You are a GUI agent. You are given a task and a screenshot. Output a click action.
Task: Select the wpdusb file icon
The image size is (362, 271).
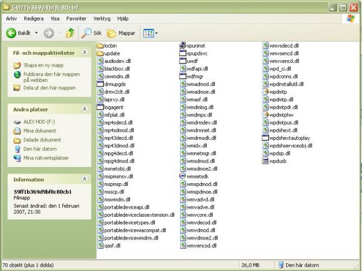tap(265, 161)
